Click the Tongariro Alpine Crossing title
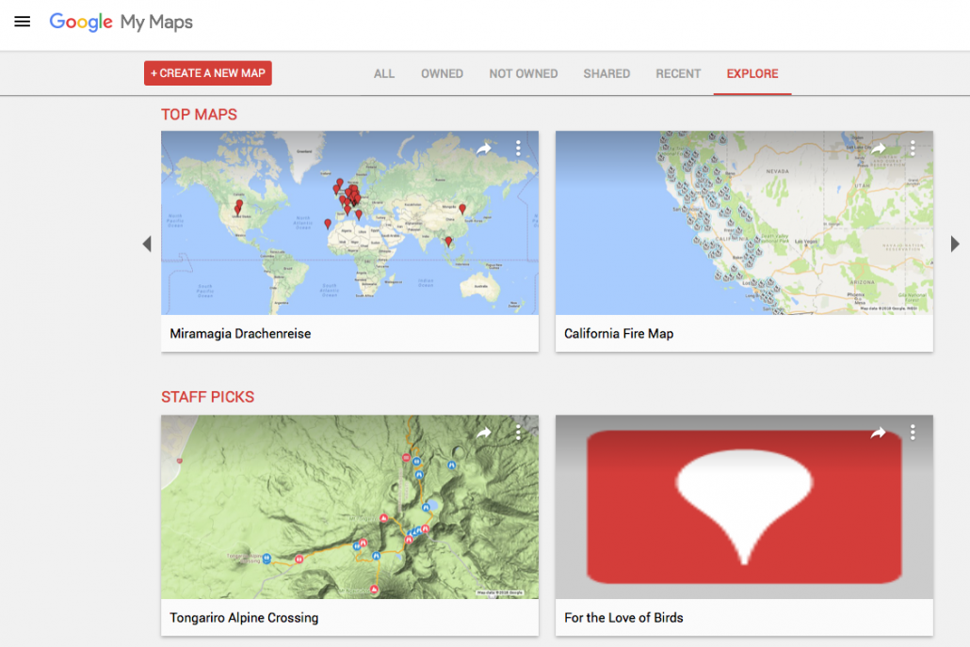 click(244, 618)
